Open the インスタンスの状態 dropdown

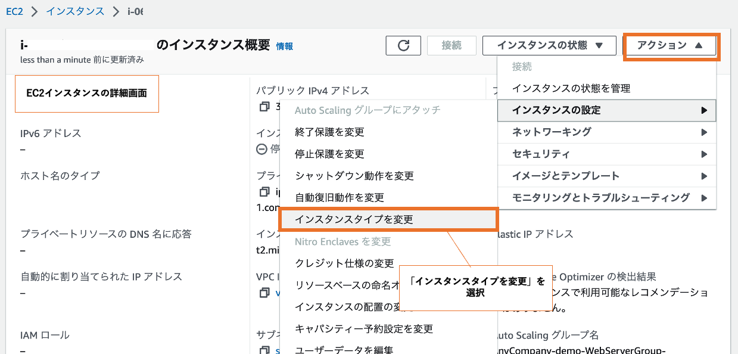pos(549,45)
